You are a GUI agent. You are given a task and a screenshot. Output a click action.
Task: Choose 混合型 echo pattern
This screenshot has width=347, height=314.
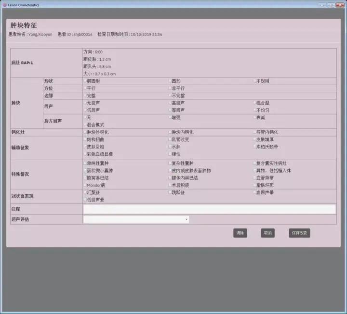255,103
